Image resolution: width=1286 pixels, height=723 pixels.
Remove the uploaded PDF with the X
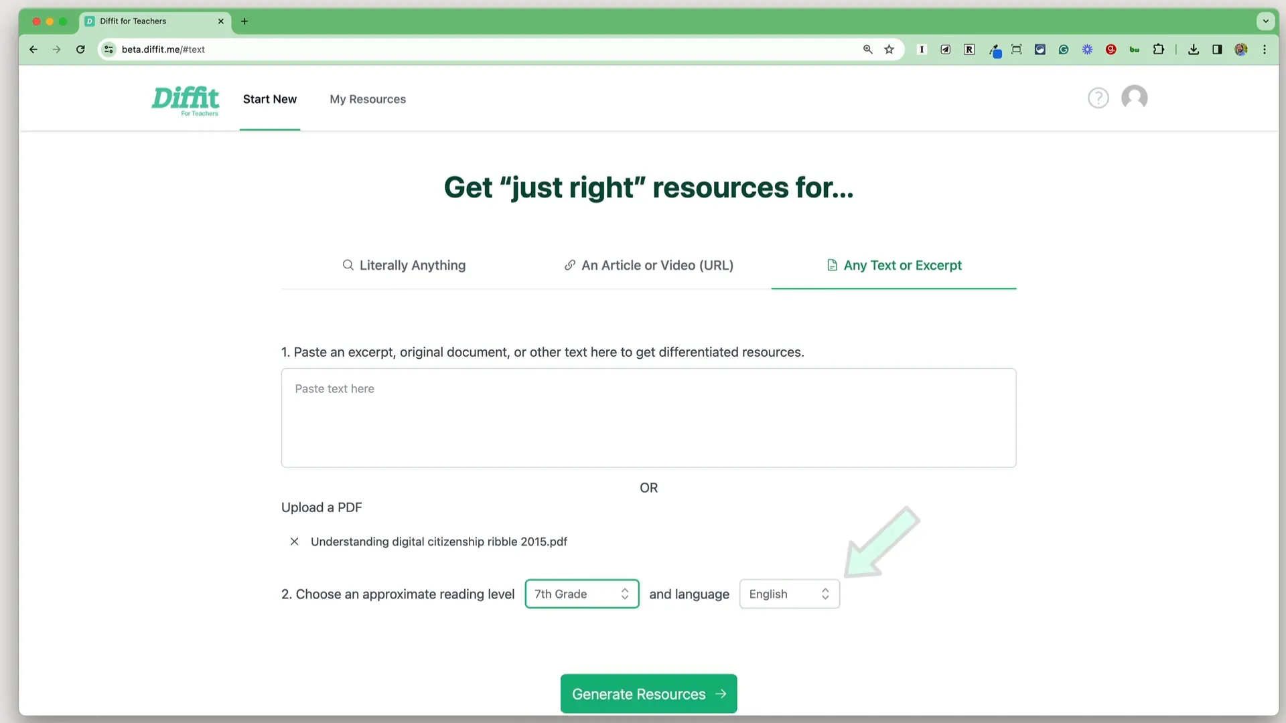294,542
